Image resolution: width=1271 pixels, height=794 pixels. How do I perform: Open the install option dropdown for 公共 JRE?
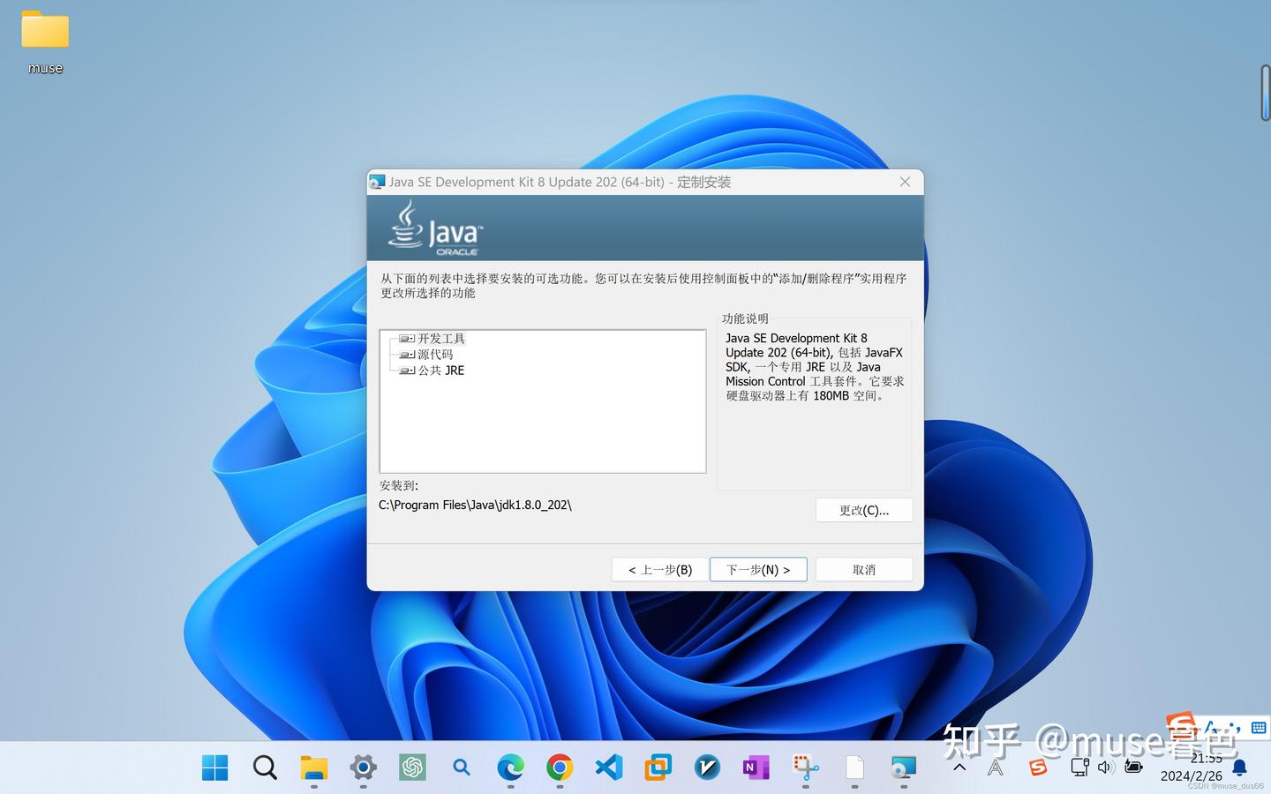coord(405,370)
